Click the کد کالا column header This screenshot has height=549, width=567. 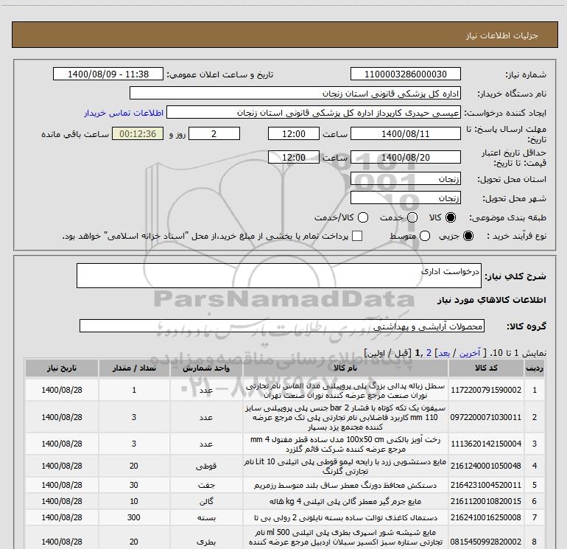(486, 368)
